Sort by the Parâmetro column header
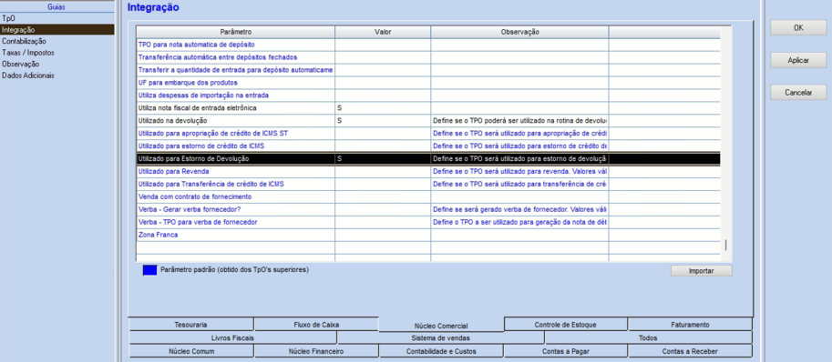The width and height of the screenshot is (832, 362). point(236,32)
